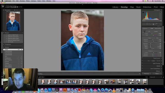Collapse the Presets panel
The width and height of the screenshot is (165, 93).
coord(4,33)
